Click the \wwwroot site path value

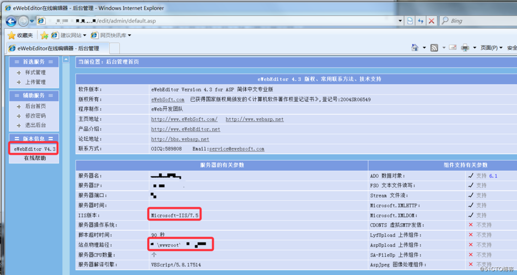click(169, 245)
